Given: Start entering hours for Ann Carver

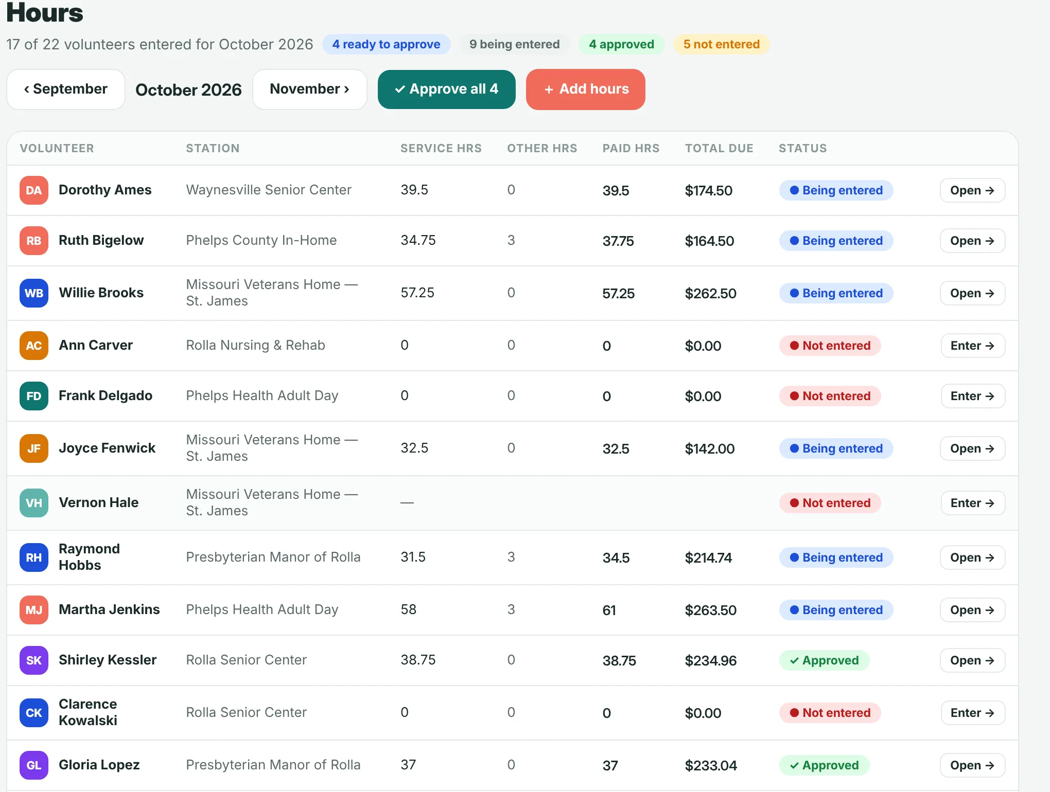Looking at the screenshot, I should tap(973, 346).
